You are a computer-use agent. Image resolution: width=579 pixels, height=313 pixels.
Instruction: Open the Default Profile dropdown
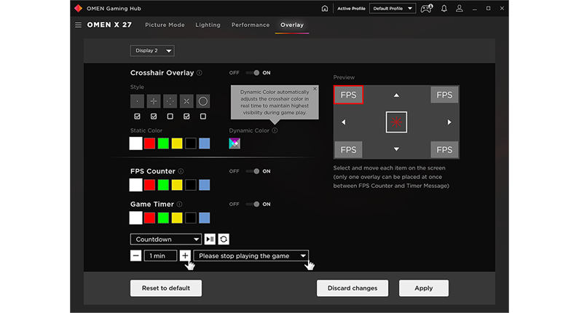coord(393,9)
